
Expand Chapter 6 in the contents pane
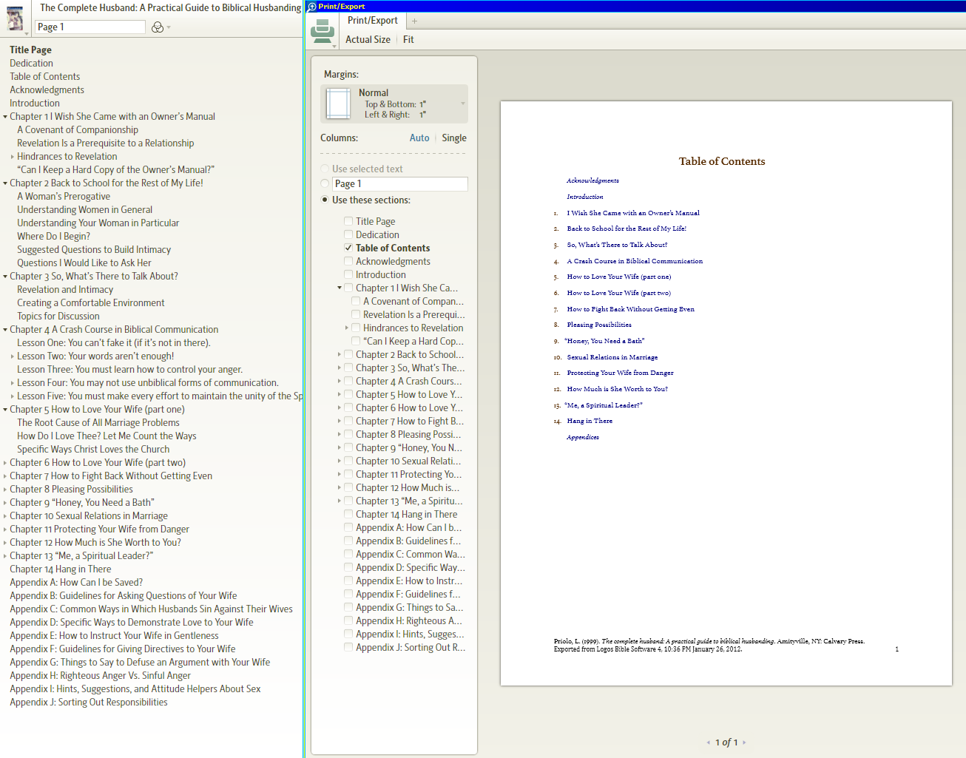(5, 463)
